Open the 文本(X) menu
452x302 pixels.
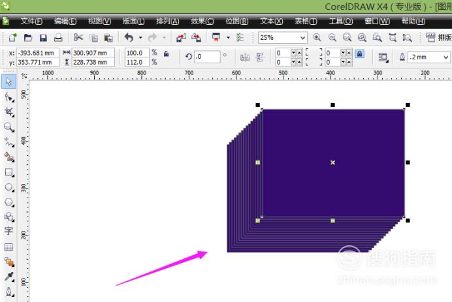(272, 22)
